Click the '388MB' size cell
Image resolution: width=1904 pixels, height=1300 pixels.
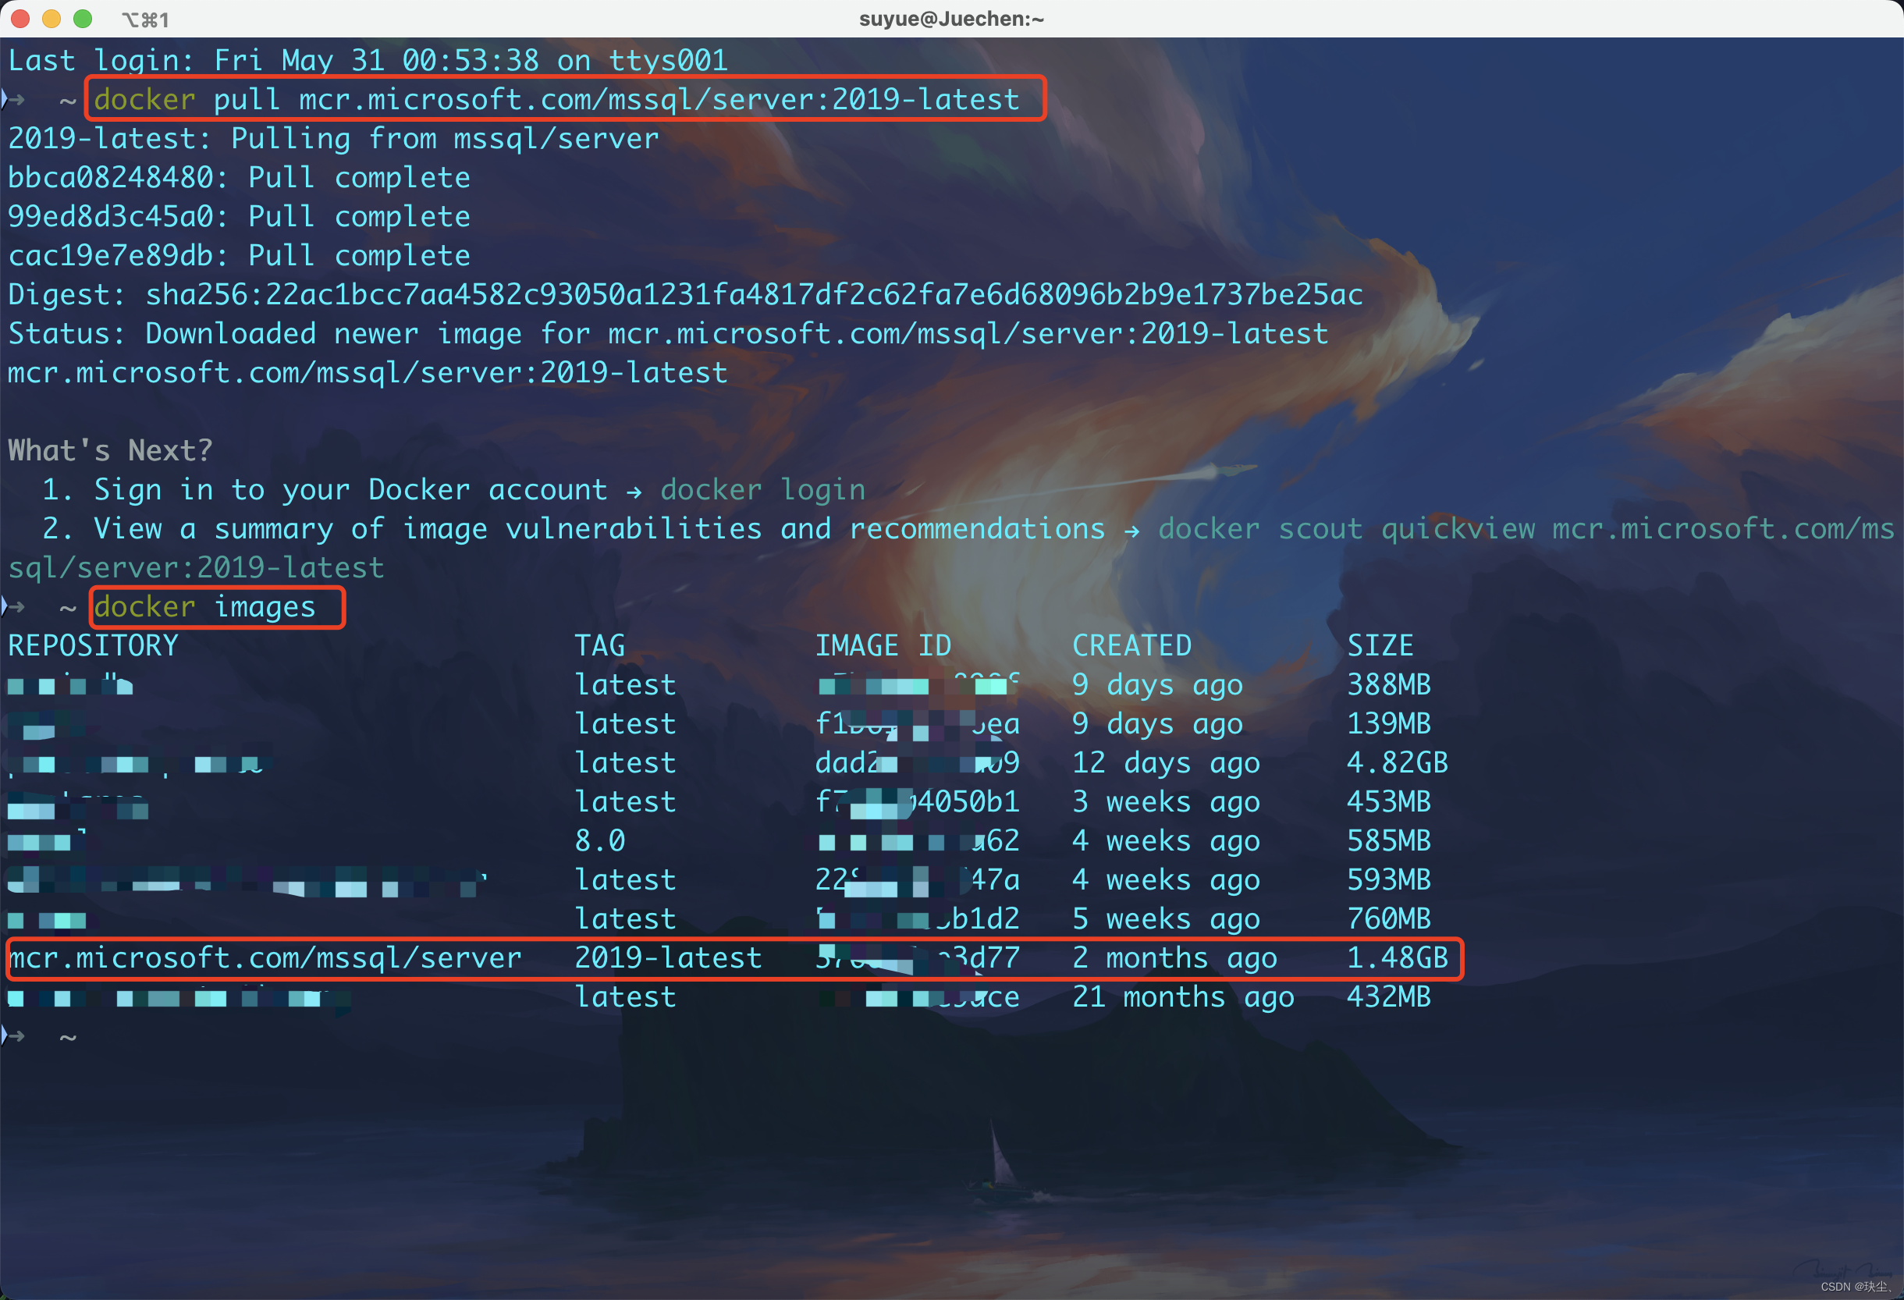coord(1390,685)
